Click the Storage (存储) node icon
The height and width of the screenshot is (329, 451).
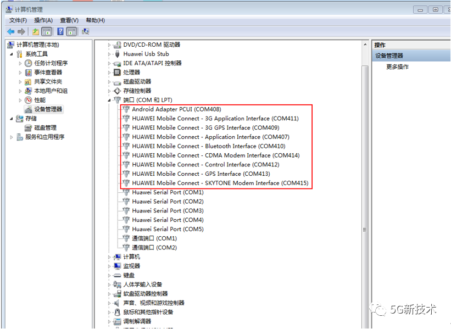click(x=20, y=119)
